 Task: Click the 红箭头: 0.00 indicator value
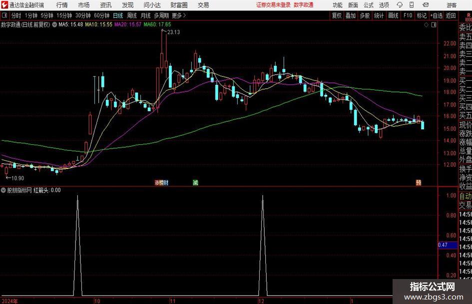click(x=47, y=190)
